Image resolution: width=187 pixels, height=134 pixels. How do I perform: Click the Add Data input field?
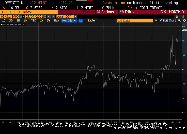[x=135, y=20]
